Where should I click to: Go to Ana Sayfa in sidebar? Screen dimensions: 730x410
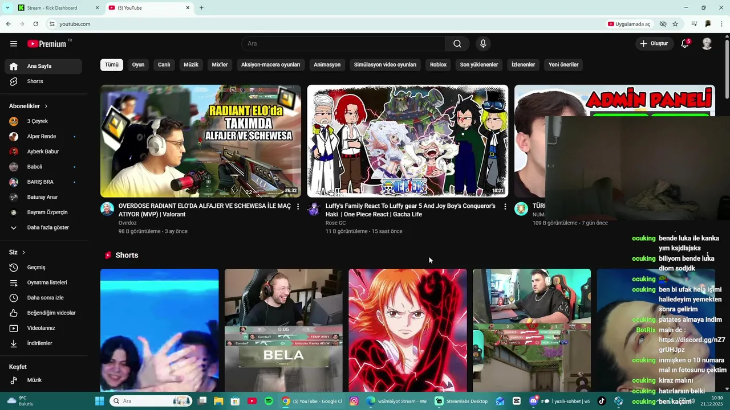point(43,66)
